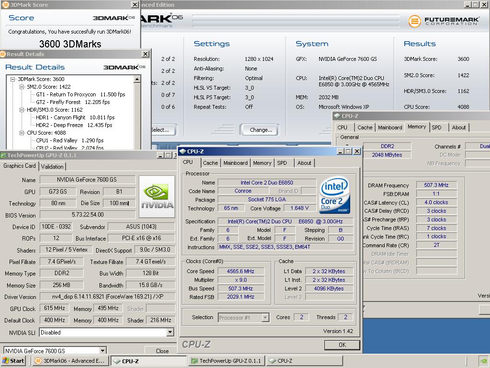The height and width of the screenshot is (368, 490).
Task: Open the NVIDIA GeForce 7600 GS card selector
Action: [x=103, y=350]
